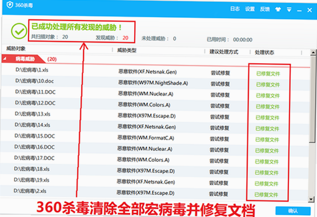Click the scrollbar up arrow
Screen dimensions: 317x217
click(x=313, y=52)
